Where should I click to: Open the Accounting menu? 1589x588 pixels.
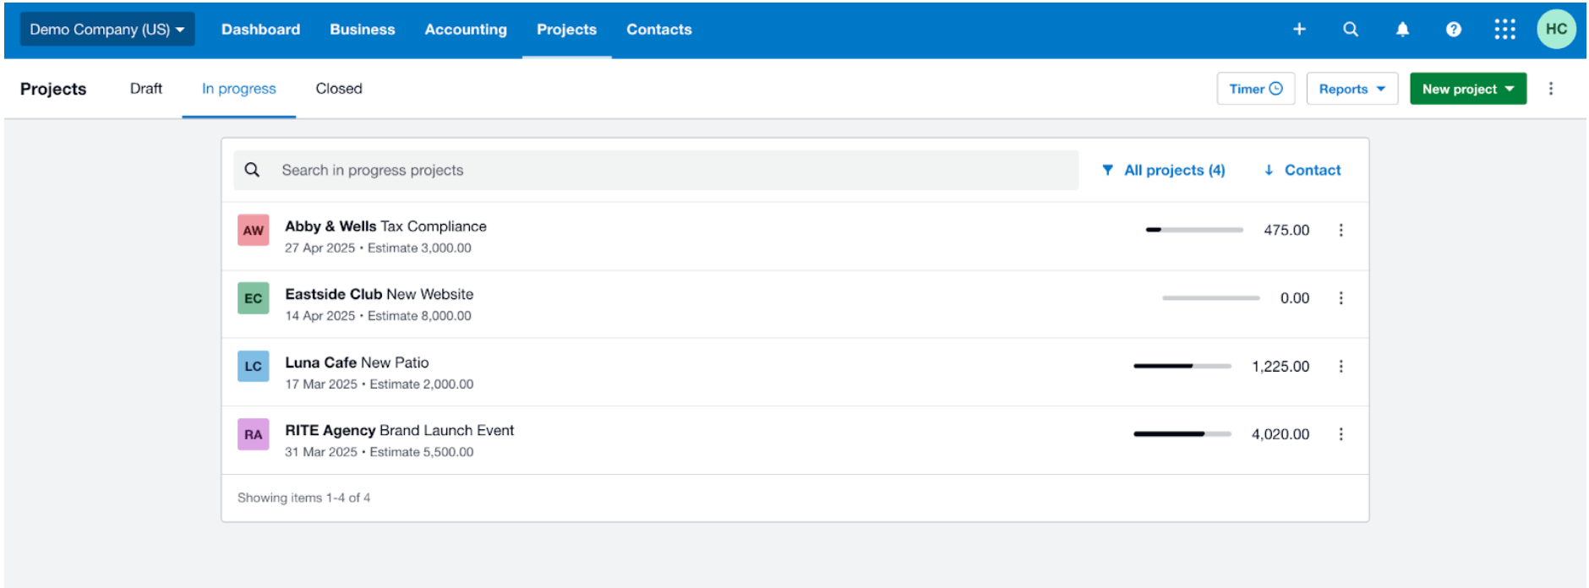466,30
